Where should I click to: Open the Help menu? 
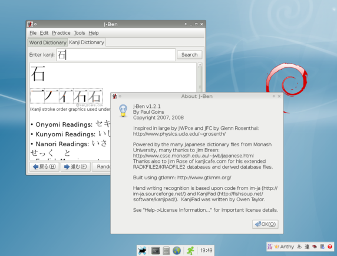coord(94,33)
